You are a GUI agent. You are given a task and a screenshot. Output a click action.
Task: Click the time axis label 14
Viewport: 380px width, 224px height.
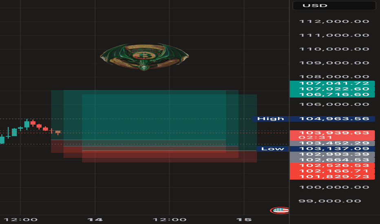(x=95, y=220)
